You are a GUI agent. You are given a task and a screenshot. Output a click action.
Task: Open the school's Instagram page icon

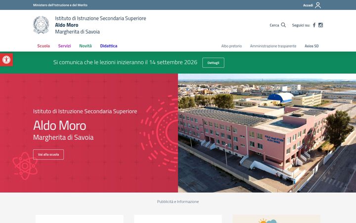[x=320, y=25]
